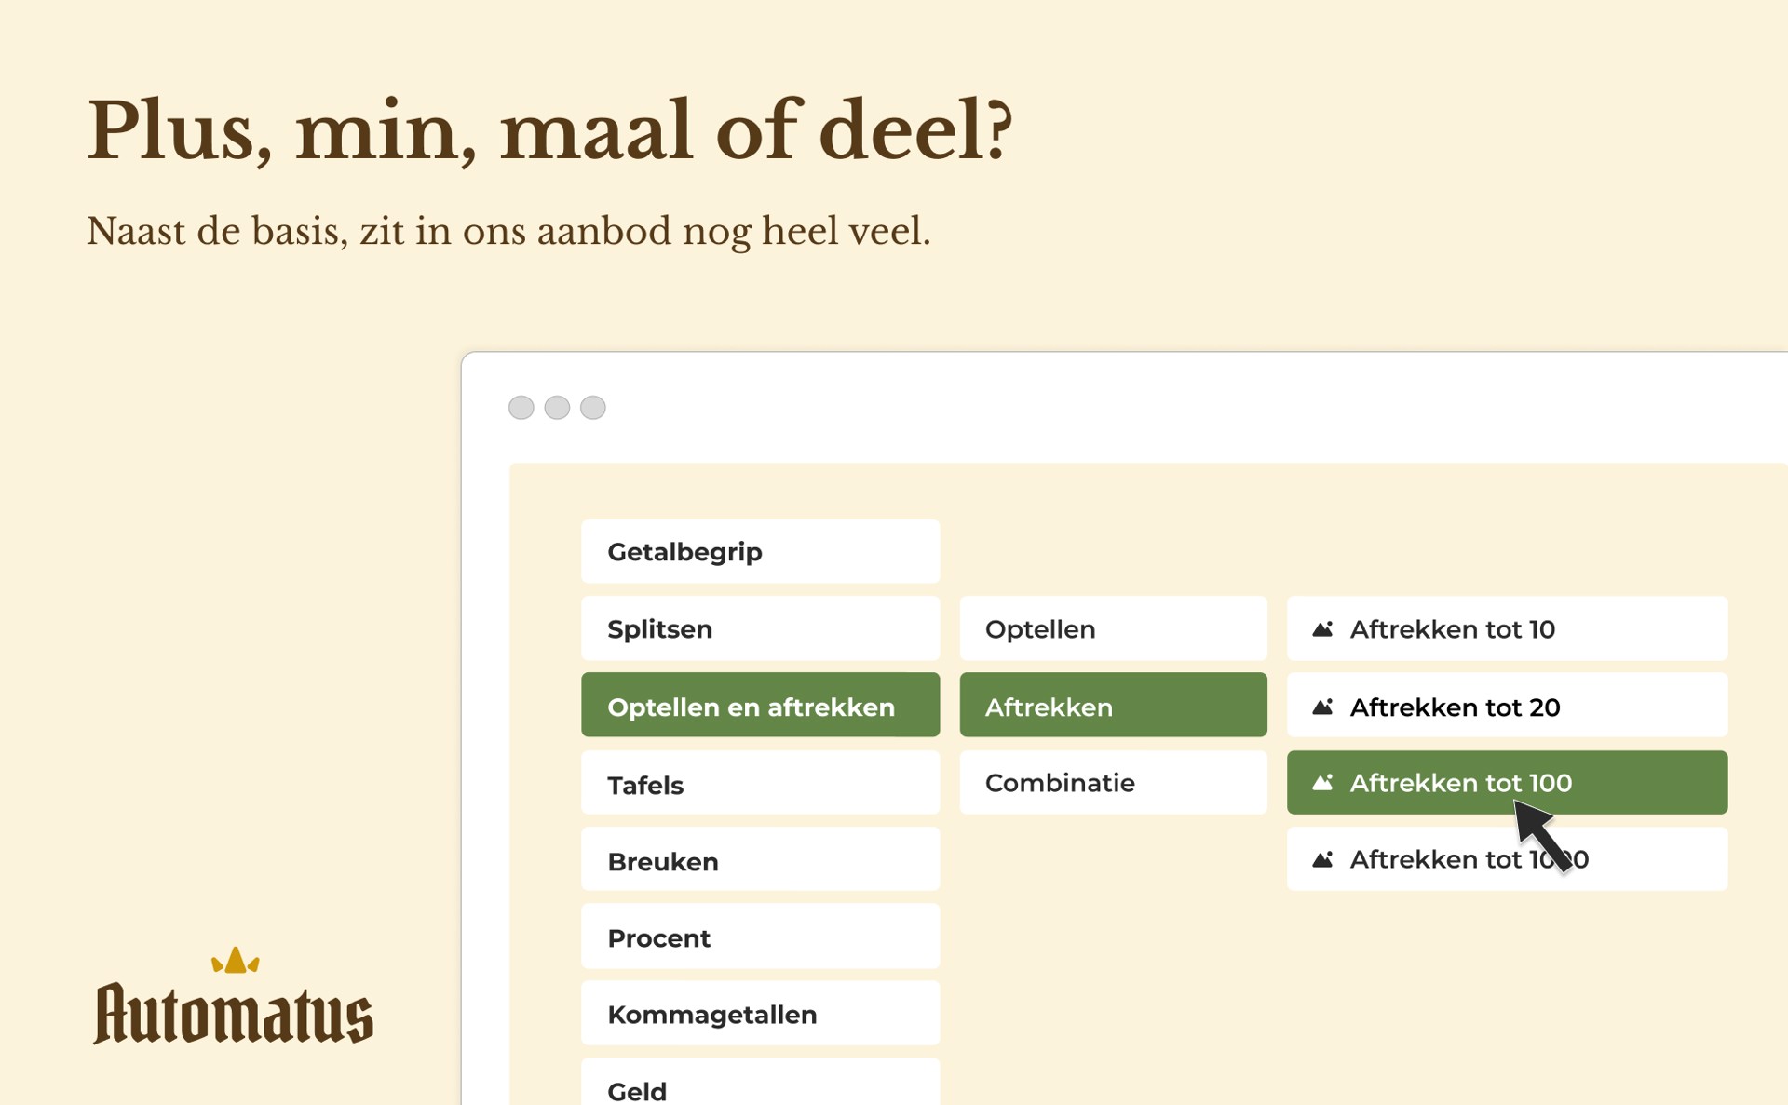
Task: Open the Tafels category
Action: pyautogui.click(x=760, y=784)
